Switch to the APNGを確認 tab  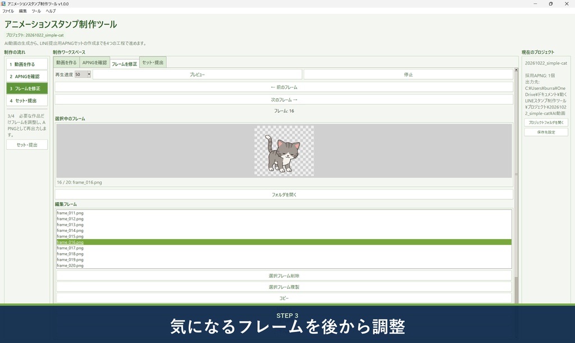pyautogui.click(x=94, y=63)
